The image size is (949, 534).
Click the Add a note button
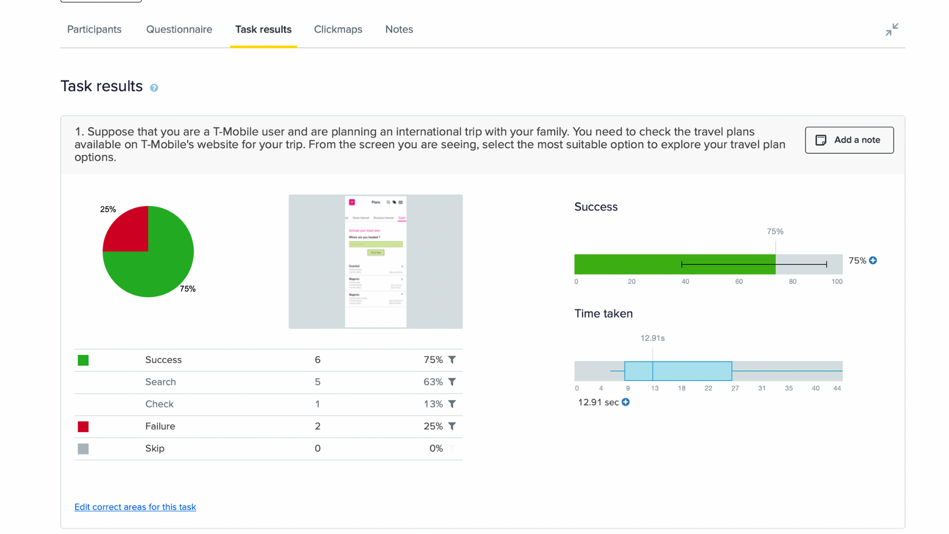click(849, 140)
